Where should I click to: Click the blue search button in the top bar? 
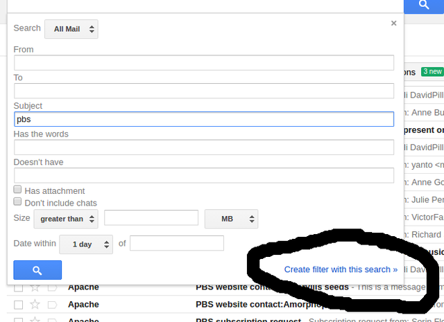(424, 6)
